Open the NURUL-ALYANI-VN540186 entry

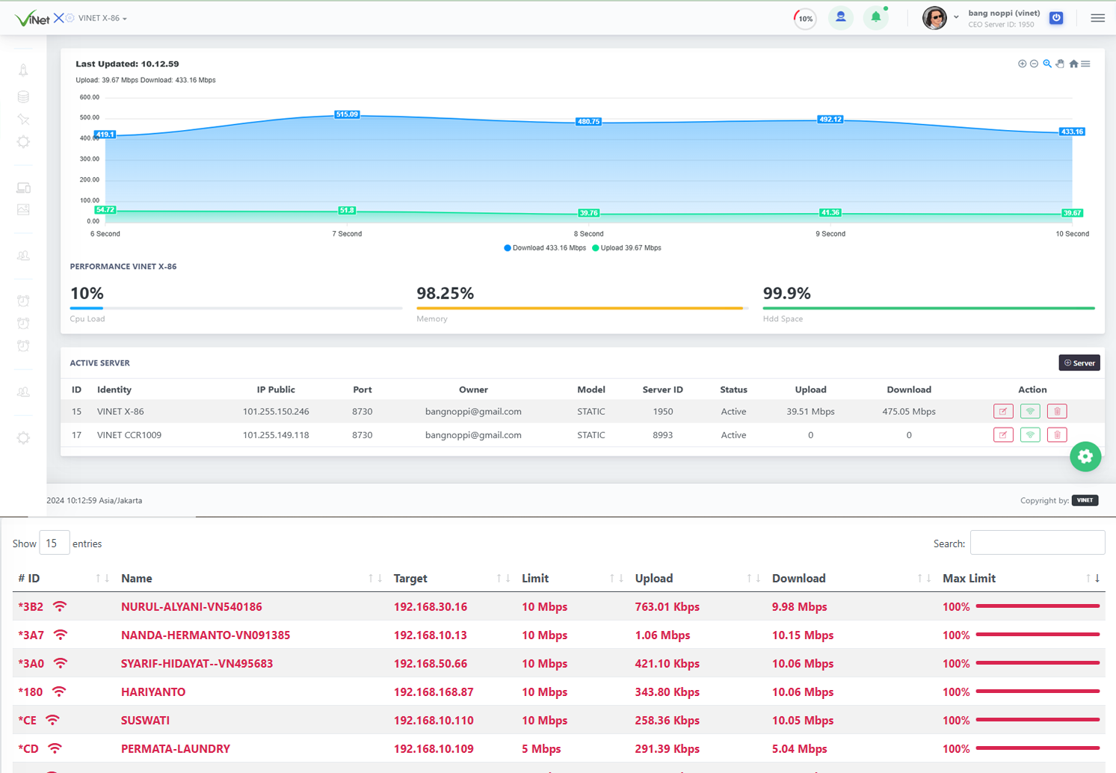pyautogui.click(x=191, y=607)
